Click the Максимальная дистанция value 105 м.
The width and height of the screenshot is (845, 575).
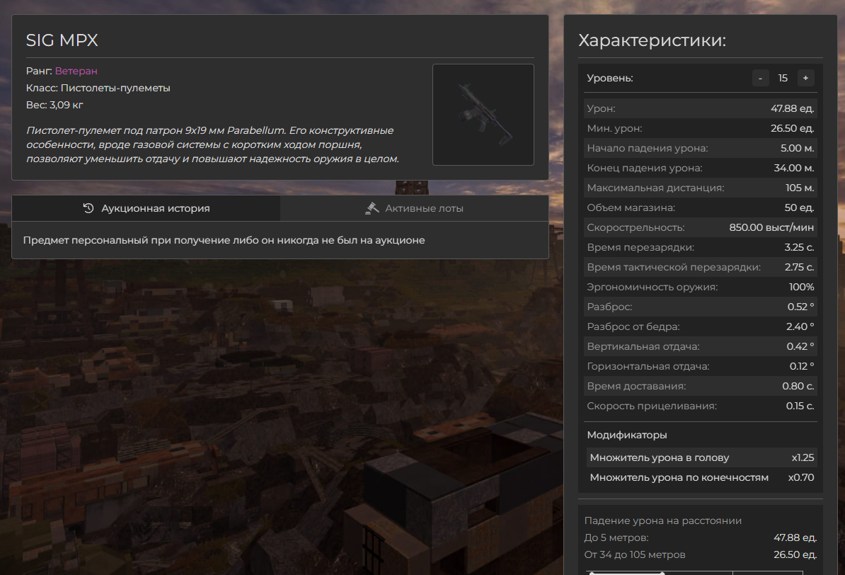point(800,188)
